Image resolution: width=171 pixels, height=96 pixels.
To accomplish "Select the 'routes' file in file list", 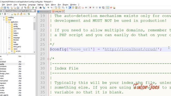I will pos(2,90).
